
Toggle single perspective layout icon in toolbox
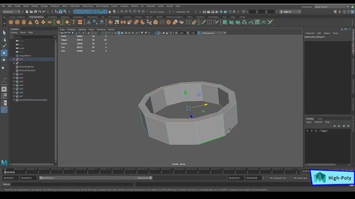(4, 89)
